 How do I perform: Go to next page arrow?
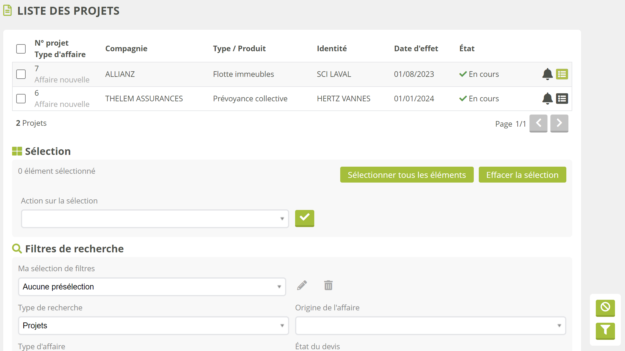559,123
